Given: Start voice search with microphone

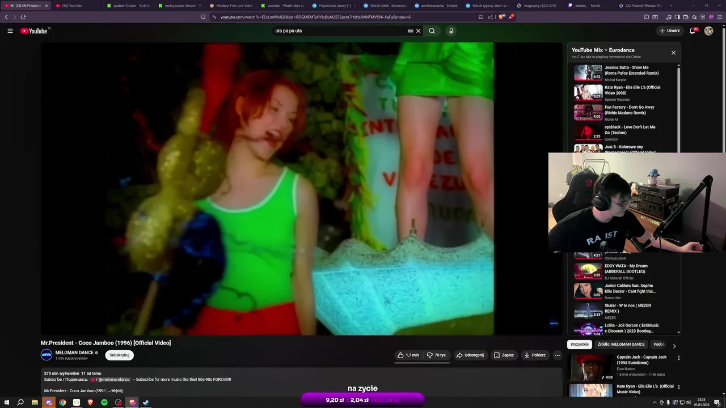Looking at the screenshot, I should pyautogui.click(x=451, y=31).
